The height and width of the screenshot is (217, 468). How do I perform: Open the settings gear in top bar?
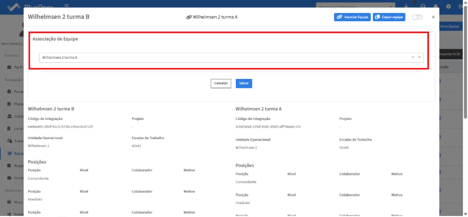coord(448,6)
